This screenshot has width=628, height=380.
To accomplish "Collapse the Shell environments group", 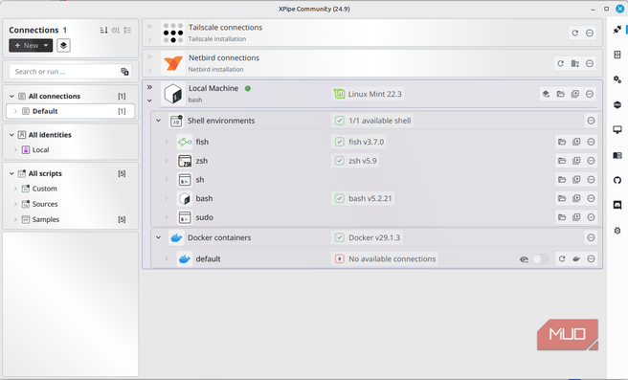I will (x=158, y=121).
